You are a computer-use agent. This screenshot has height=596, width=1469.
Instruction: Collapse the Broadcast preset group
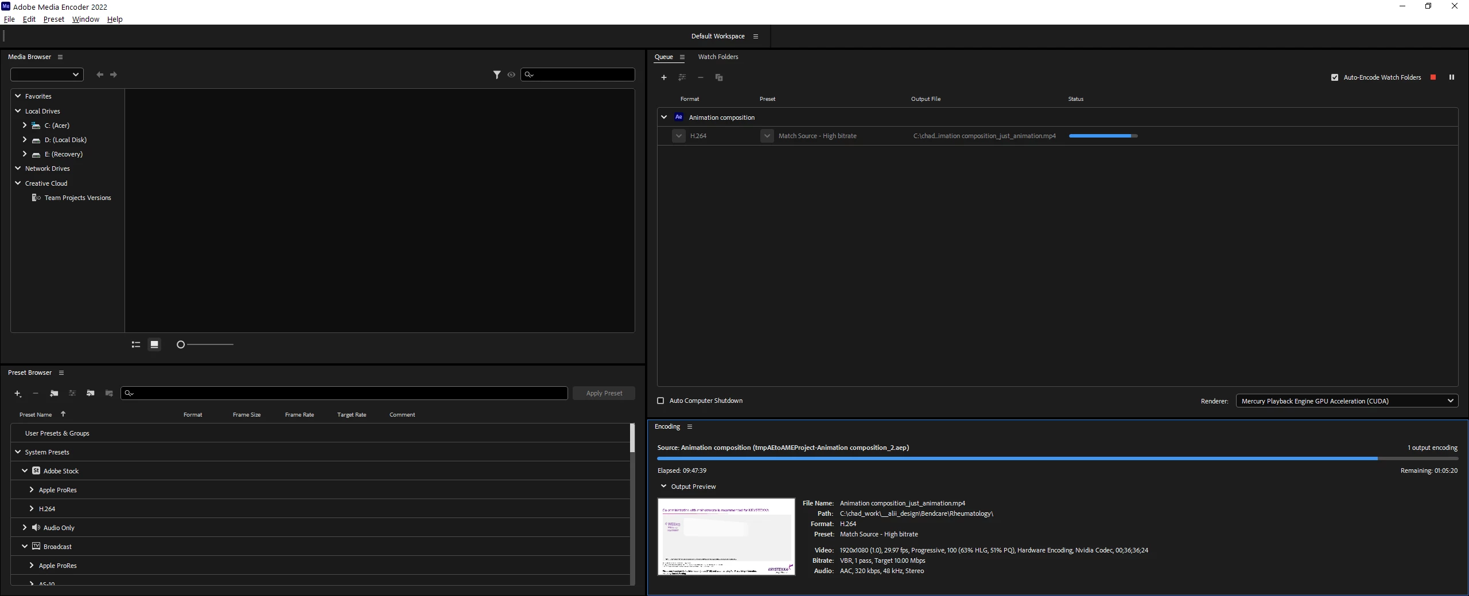(25, 546)
